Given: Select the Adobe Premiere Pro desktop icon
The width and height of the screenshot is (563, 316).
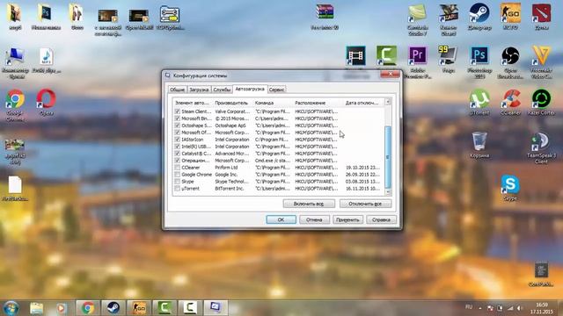Looking at the screenshot, I should click(418, 56).
